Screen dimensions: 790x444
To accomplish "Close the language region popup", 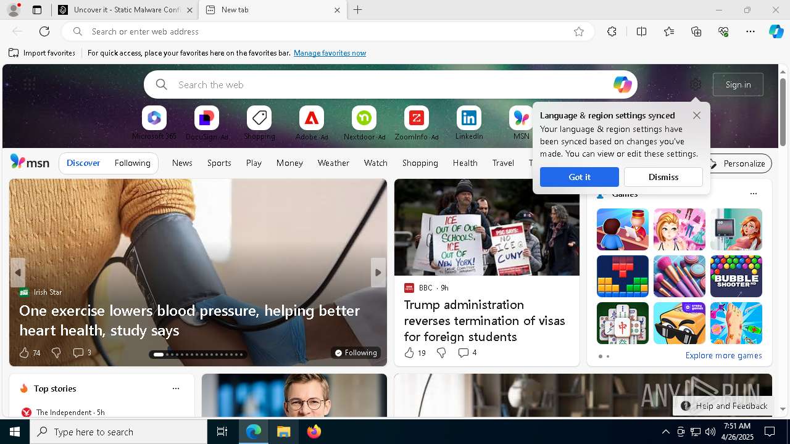I will [697, 115].
